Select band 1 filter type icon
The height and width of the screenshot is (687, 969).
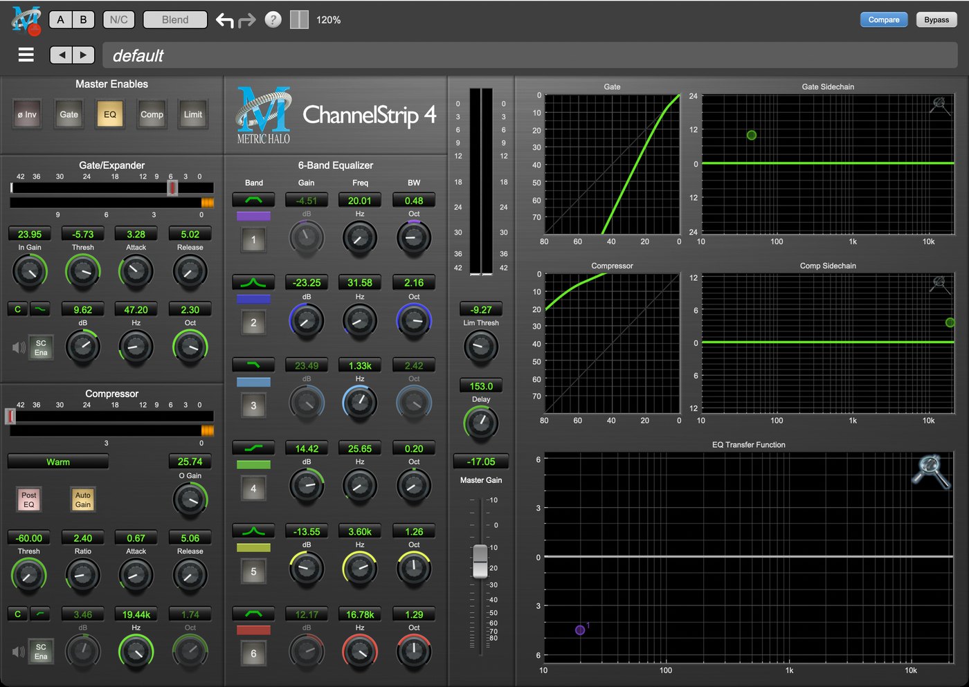tap(253, 200)
